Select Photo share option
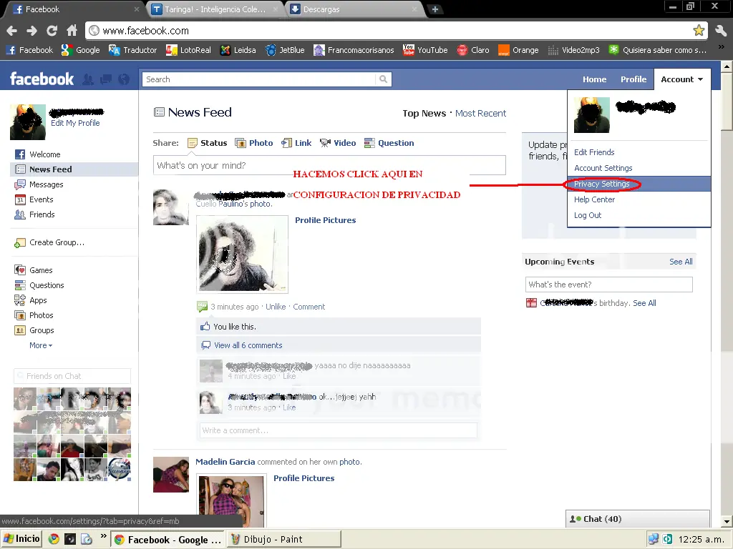Image resolution: width=733 pixels, height=549 pixels. 254,143
